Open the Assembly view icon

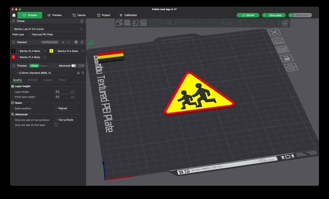(285, 23)
